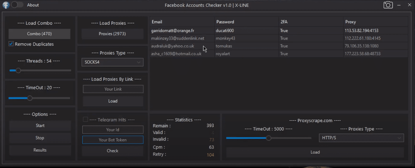This screenshot has width=415, height=168.
Task: Minimize the checker window
Action: [399, 5]
